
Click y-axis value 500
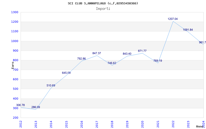pos(15,89)
